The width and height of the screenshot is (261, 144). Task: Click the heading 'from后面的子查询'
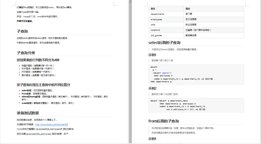(x=163, y=121)
